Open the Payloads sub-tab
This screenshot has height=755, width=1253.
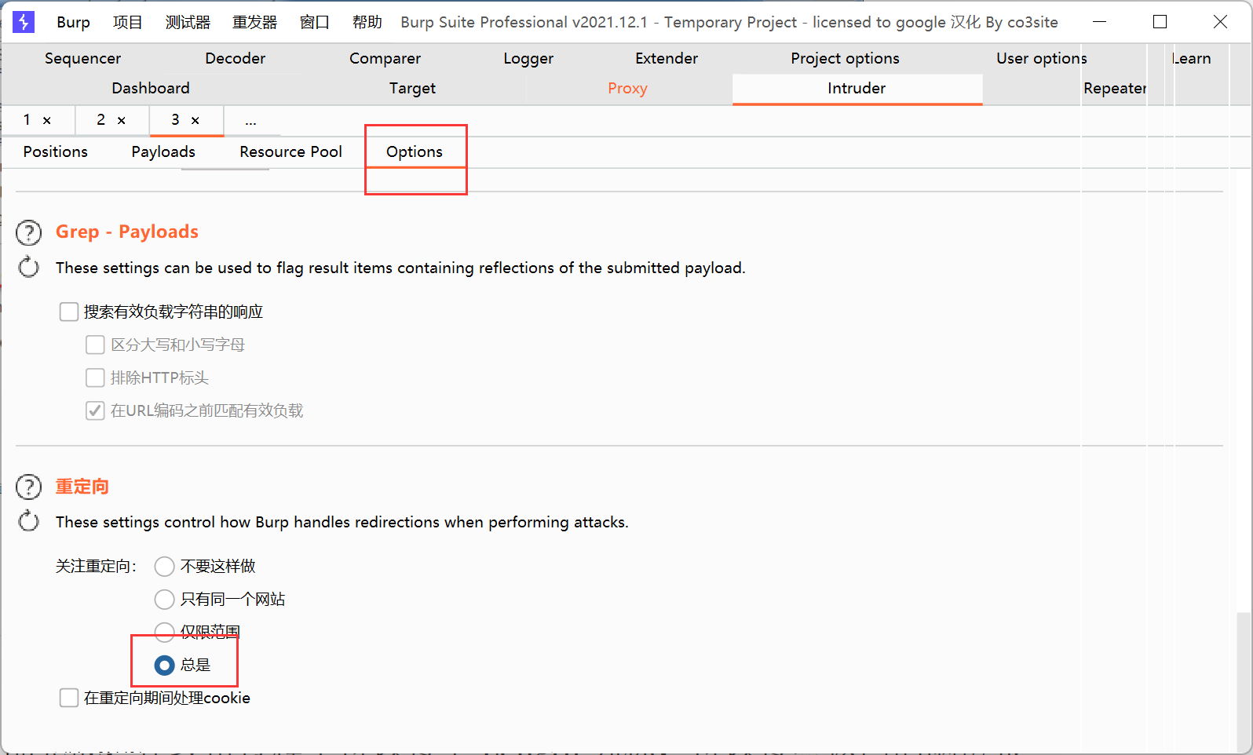coord(163,151)
